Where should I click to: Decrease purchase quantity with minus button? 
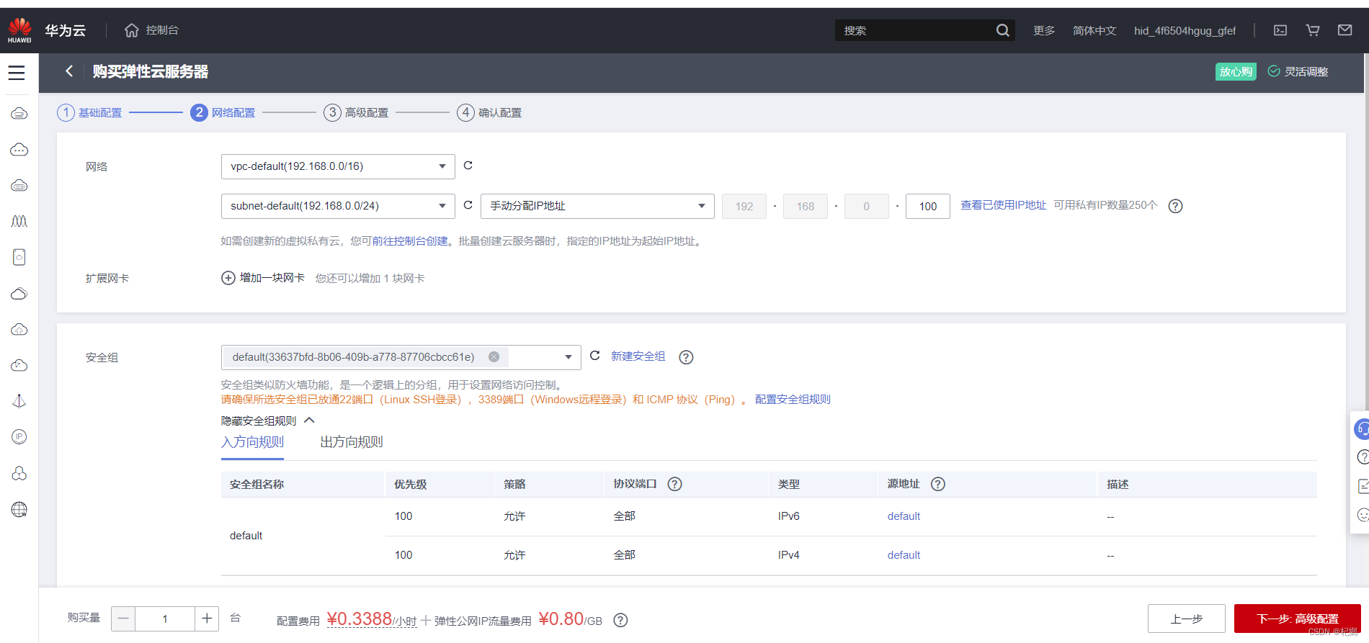[123, 619]
